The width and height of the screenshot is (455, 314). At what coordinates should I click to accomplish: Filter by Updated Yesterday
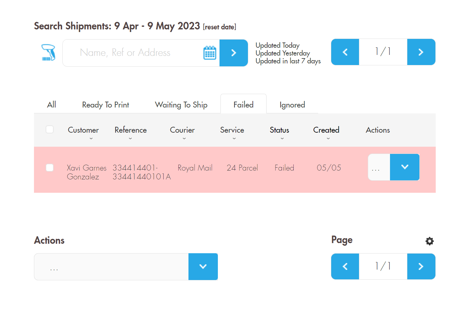pyautogui.click(x=283, y=53)
